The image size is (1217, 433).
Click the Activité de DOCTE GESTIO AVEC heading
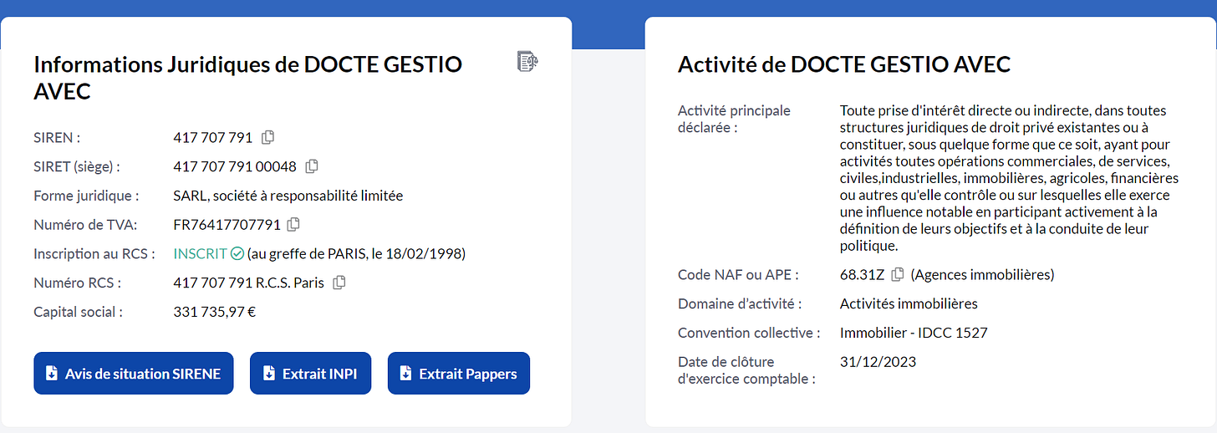[x=844, y=64]
